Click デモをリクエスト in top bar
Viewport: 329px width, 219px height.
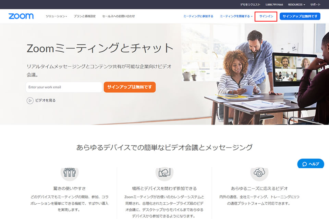tap(250, 4)
